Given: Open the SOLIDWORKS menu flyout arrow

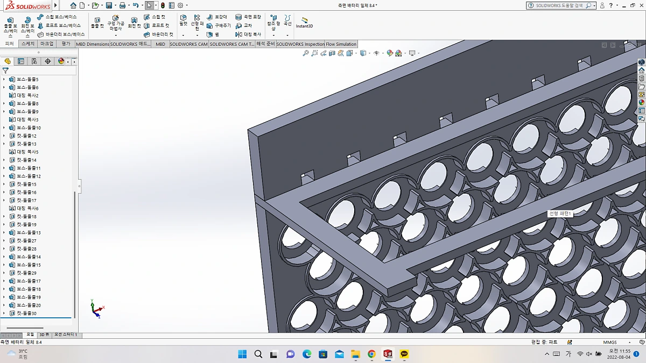Looking at the screenshot, I should coord(55,5).
